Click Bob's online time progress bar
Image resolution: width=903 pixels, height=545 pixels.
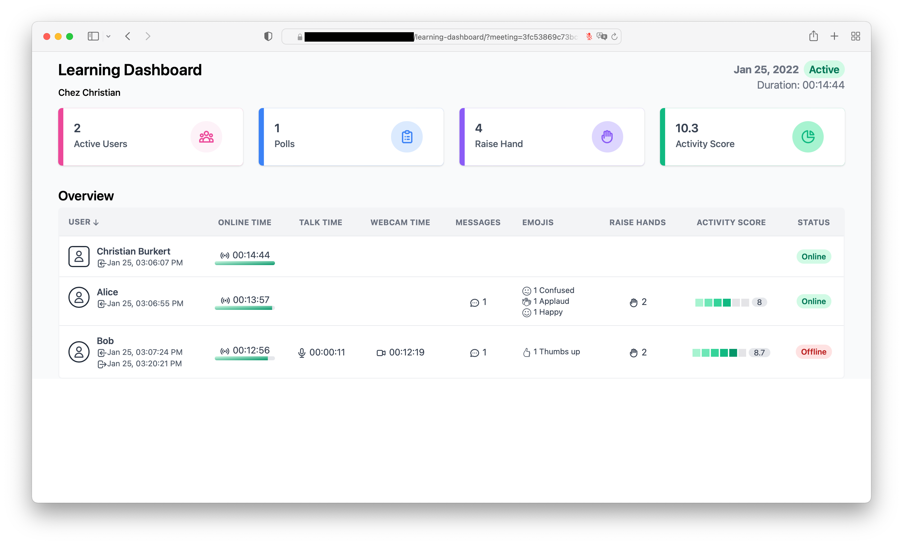(245, 359)
